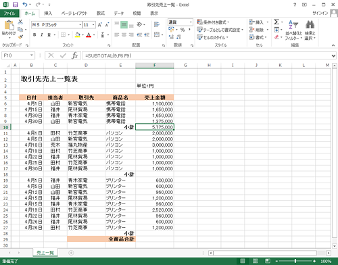
Task: Open the font name dropdown
Action: pos(80,24)
